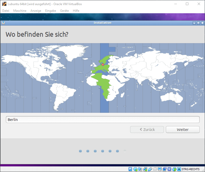Click the network adapter icon in status bar
The image size is (205, 172).
pos(145,169)
